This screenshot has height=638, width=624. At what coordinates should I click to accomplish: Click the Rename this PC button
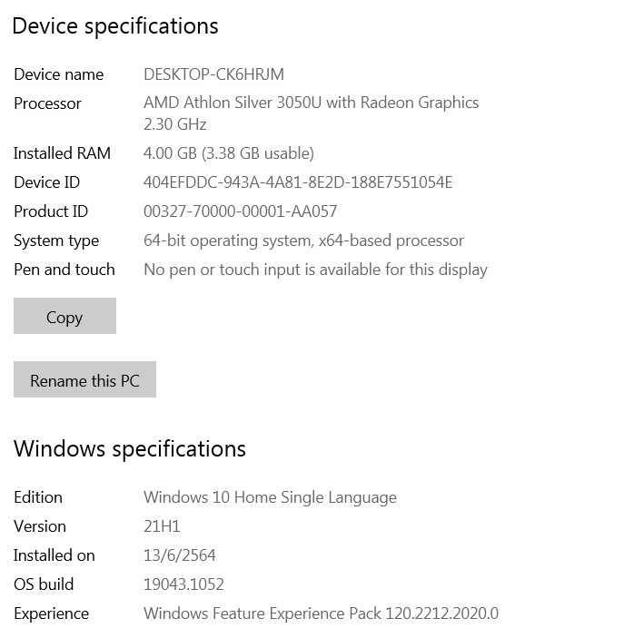pyautogui.click(x=84, y=379)
